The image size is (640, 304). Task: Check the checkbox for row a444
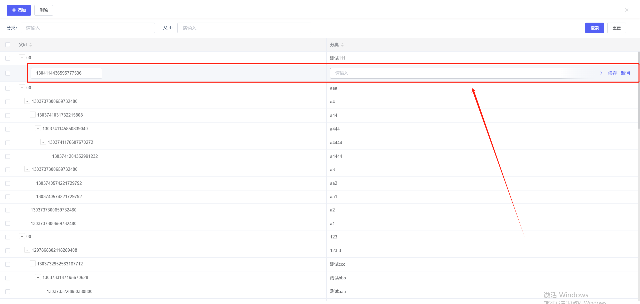8,129
